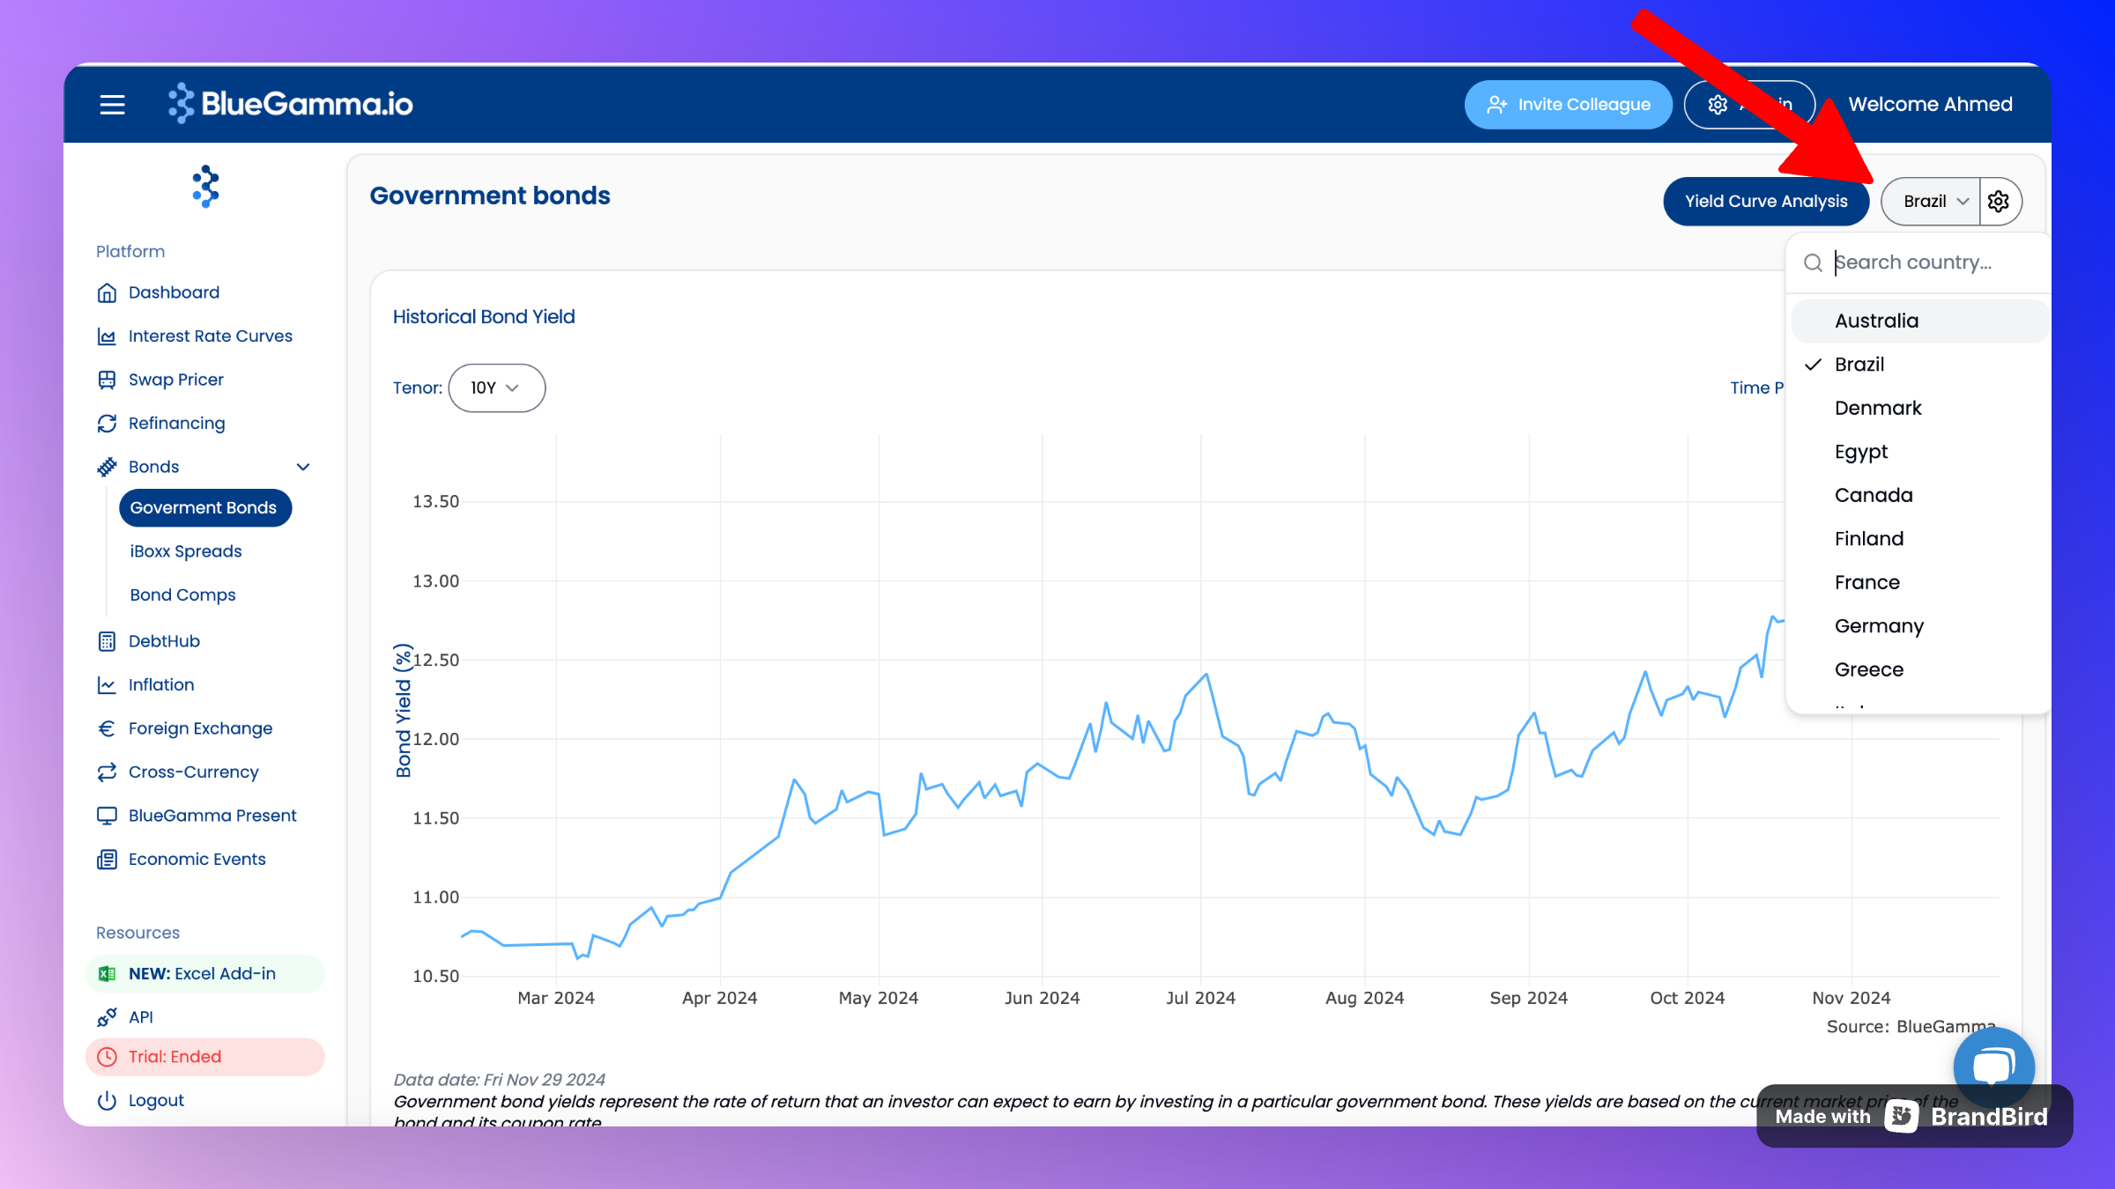
Task: Click the Invite Colleague button
Action: point(1569,105)
